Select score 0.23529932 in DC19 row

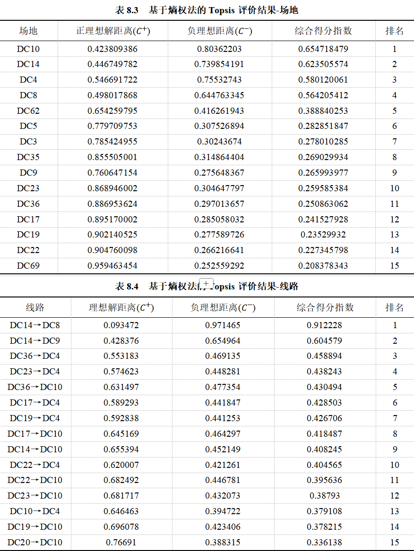point(323,235)
